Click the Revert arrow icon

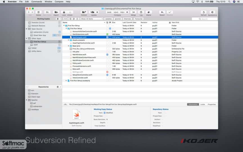click(162, 12)
